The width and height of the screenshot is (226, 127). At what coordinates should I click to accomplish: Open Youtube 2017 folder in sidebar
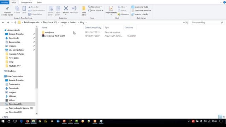tap(14, 66)
